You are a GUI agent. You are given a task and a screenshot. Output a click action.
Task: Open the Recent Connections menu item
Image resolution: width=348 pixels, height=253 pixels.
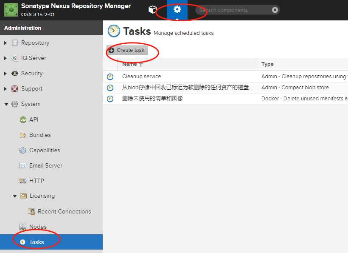tap(65, 211)
